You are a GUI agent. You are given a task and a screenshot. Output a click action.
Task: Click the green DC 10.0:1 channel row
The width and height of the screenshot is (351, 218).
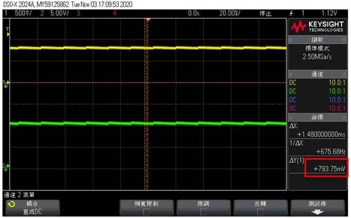(317, 91)
